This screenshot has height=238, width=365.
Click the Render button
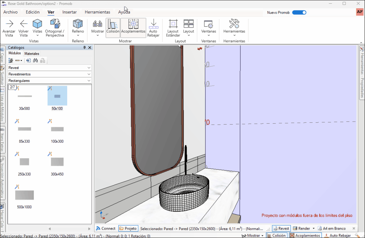pos(302,228)
